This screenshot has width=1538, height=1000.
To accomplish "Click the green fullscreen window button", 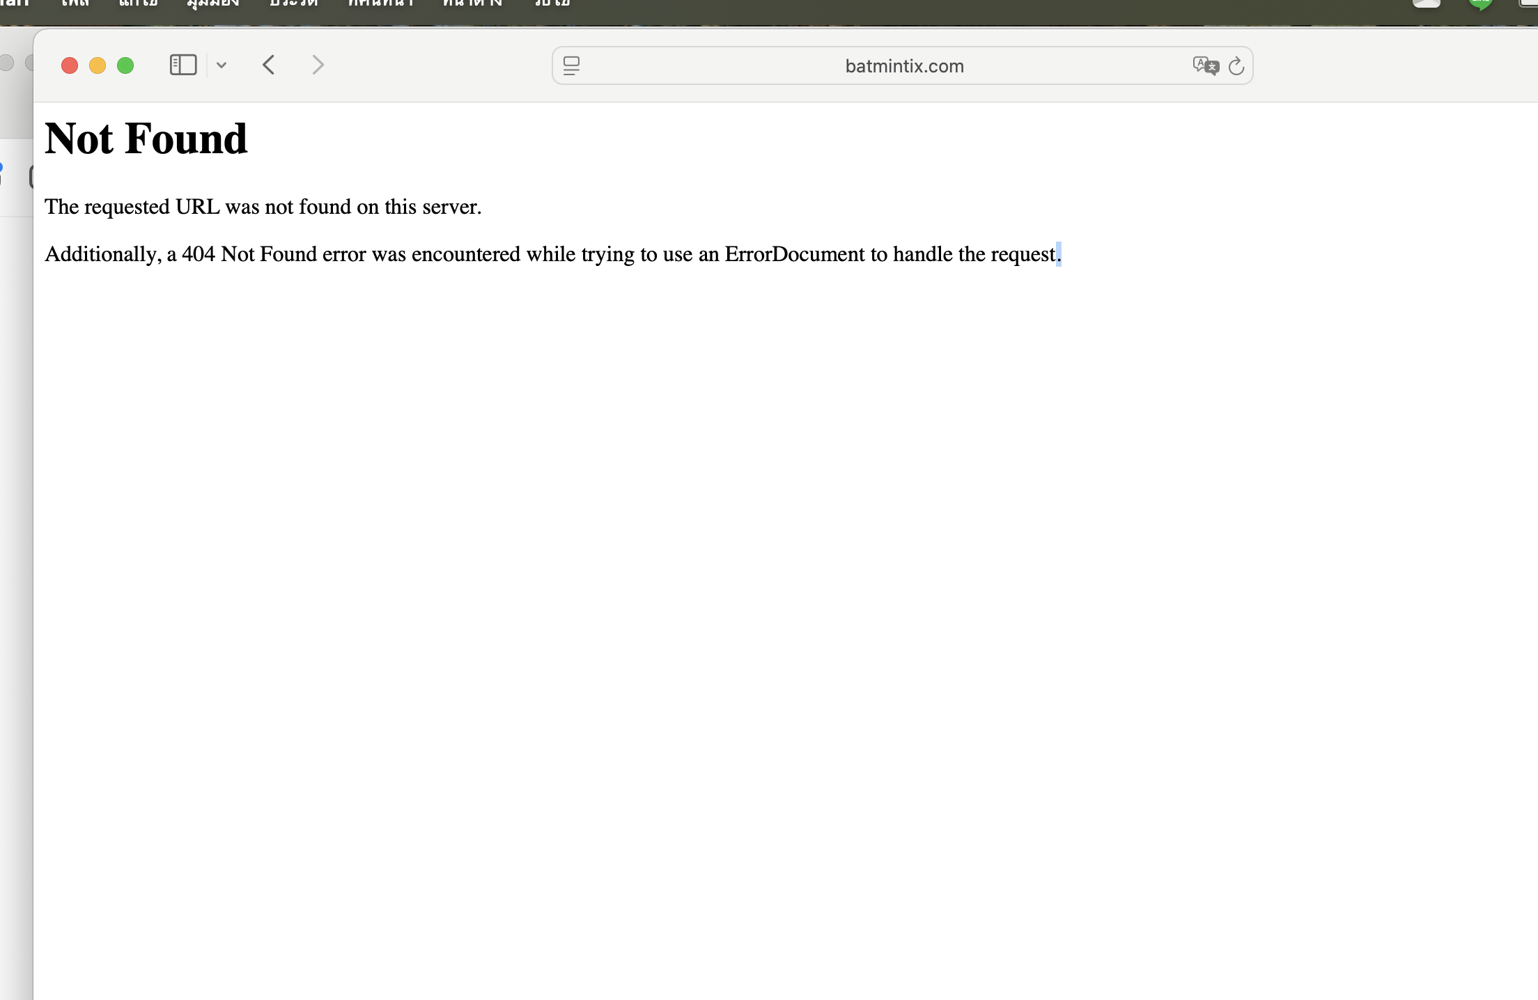I will (125, 65).
